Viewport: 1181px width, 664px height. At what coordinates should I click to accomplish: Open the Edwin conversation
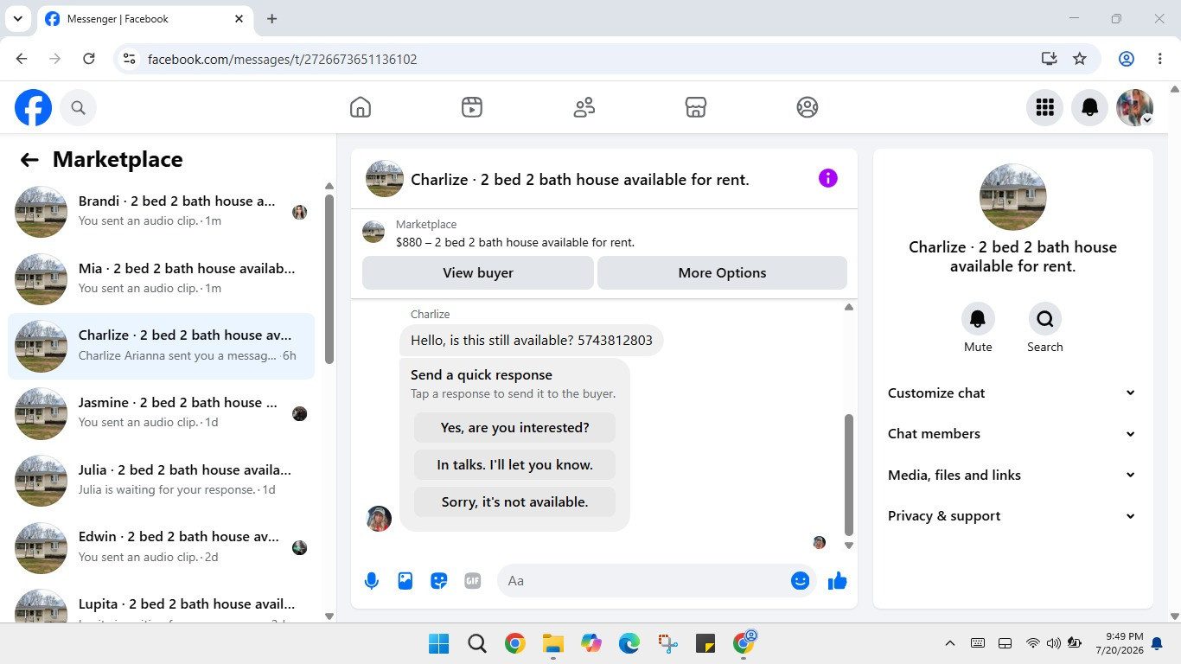coord(162,547)
